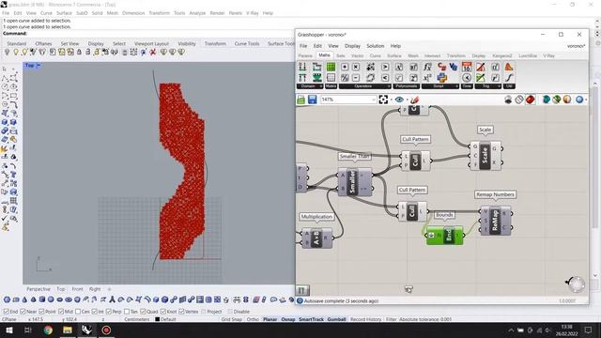Select the C# script component icon
This screenshot has height=338, width=601.
tap(442, 67)
